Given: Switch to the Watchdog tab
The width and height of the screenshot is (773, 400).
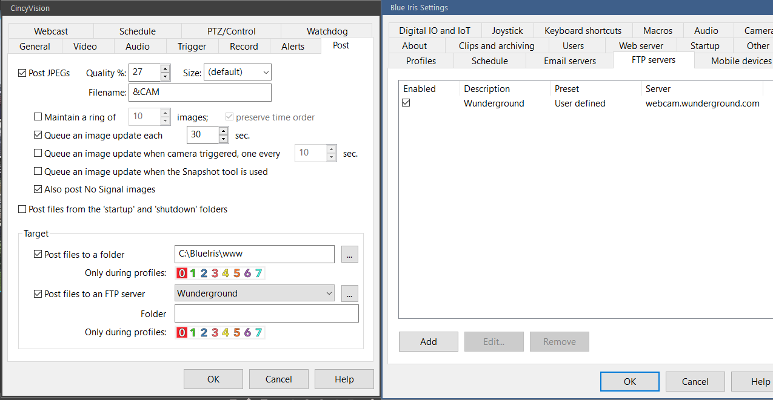Looking at the screenshot, I should tap(327, 31).
